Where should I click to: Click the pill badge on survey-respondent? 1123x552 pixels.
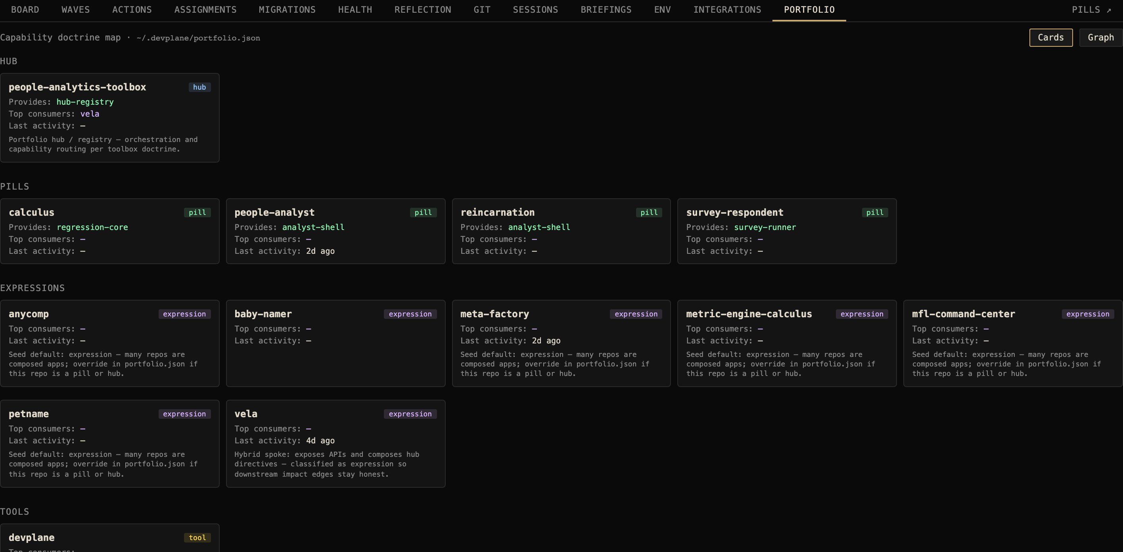click(x=874, y=212)
